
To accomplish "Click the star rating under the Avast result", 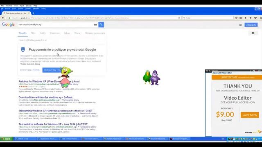I will (x=23, y=87).
